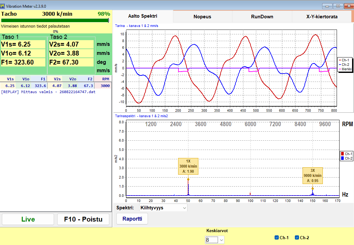Image resolution: width=354 pixels, height=245 pixels.
Task: Click the 323.6 F1 cell in data row
Action: pos(39,86)
